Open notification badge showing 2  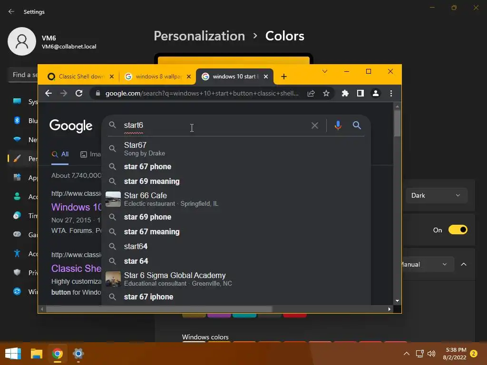tap(474, 354)
